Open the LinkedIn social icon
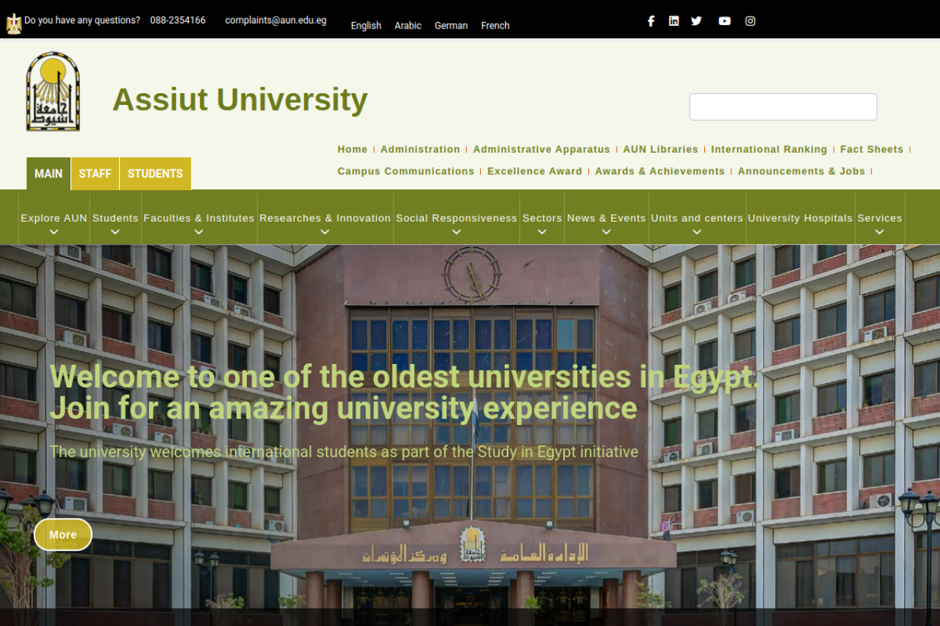Viewport: 940px width, 626px height. click(673, 21)
